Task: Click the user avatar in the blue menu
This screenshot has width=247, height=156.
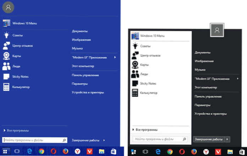Action: pyautogui.click(x=8, y=7)
